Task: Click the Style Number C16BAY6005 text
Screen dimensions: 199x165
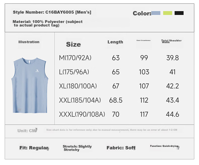Action: pyautogui.click(x=52, y=12)
